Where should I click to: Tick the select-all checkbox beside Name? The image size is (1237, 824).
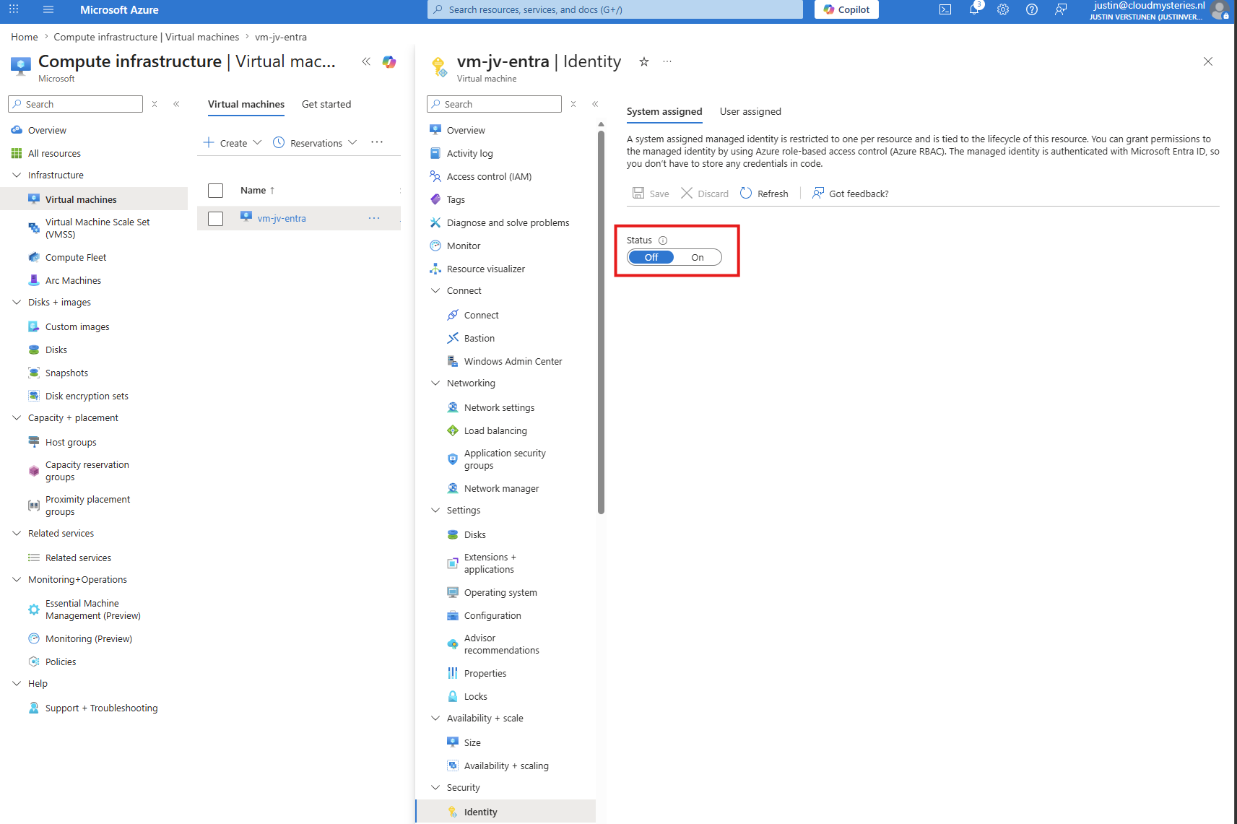[215, 191]
